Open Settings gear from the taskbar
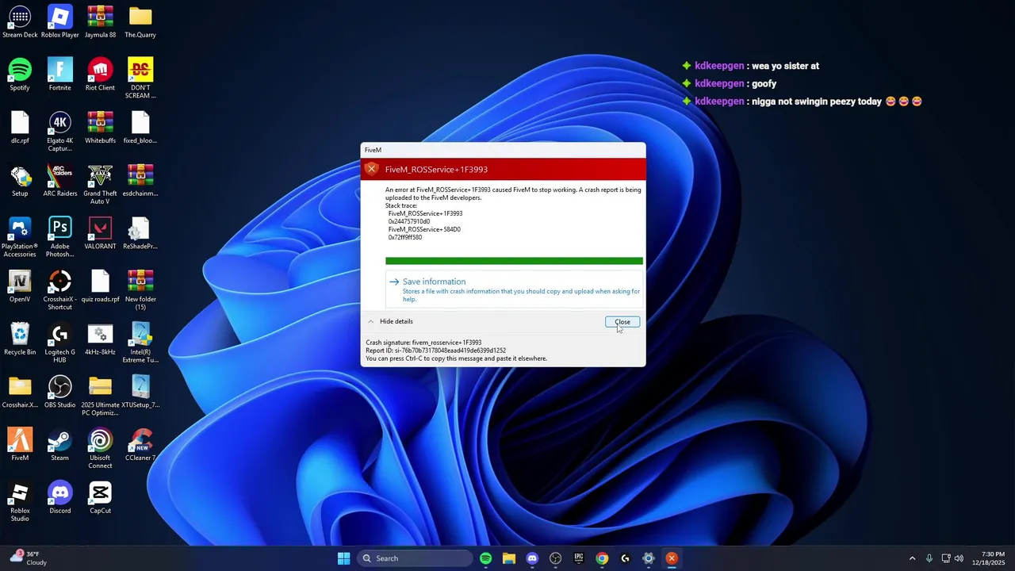This screenshot has width=1015, height=571. point(648,558)
